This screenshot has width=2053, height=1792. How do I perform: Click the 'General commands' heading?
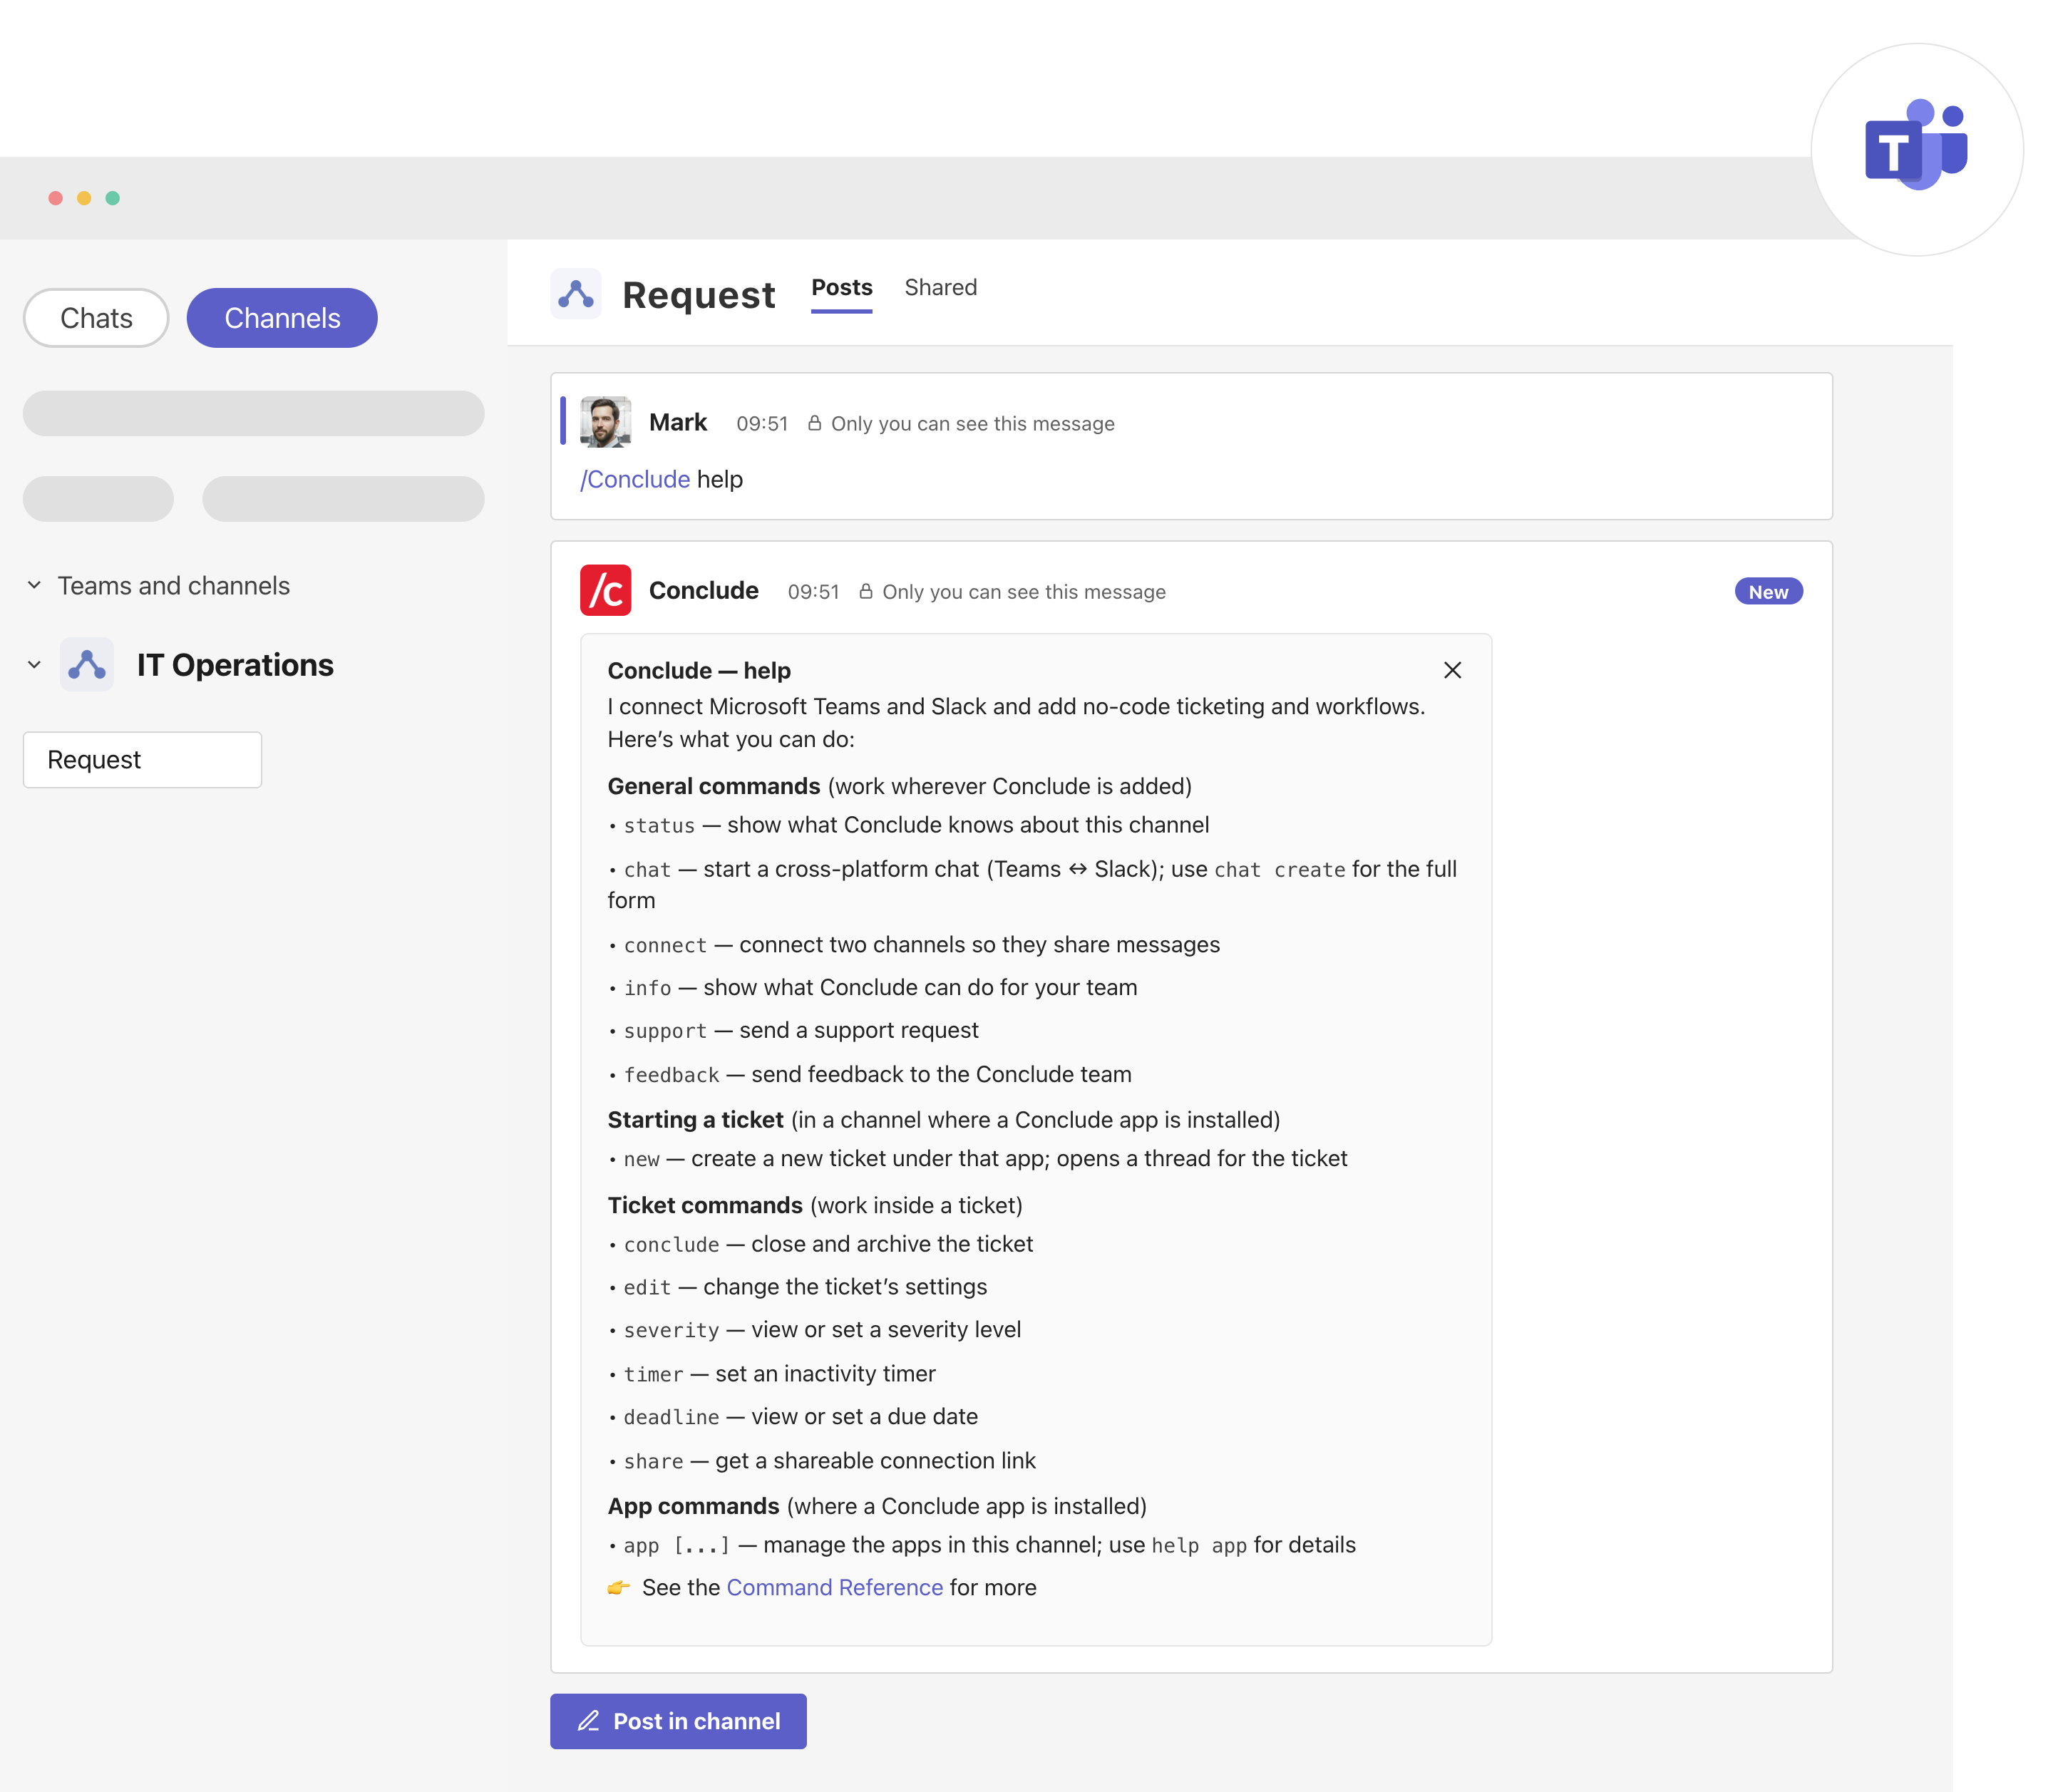click(x=714, y=786)
